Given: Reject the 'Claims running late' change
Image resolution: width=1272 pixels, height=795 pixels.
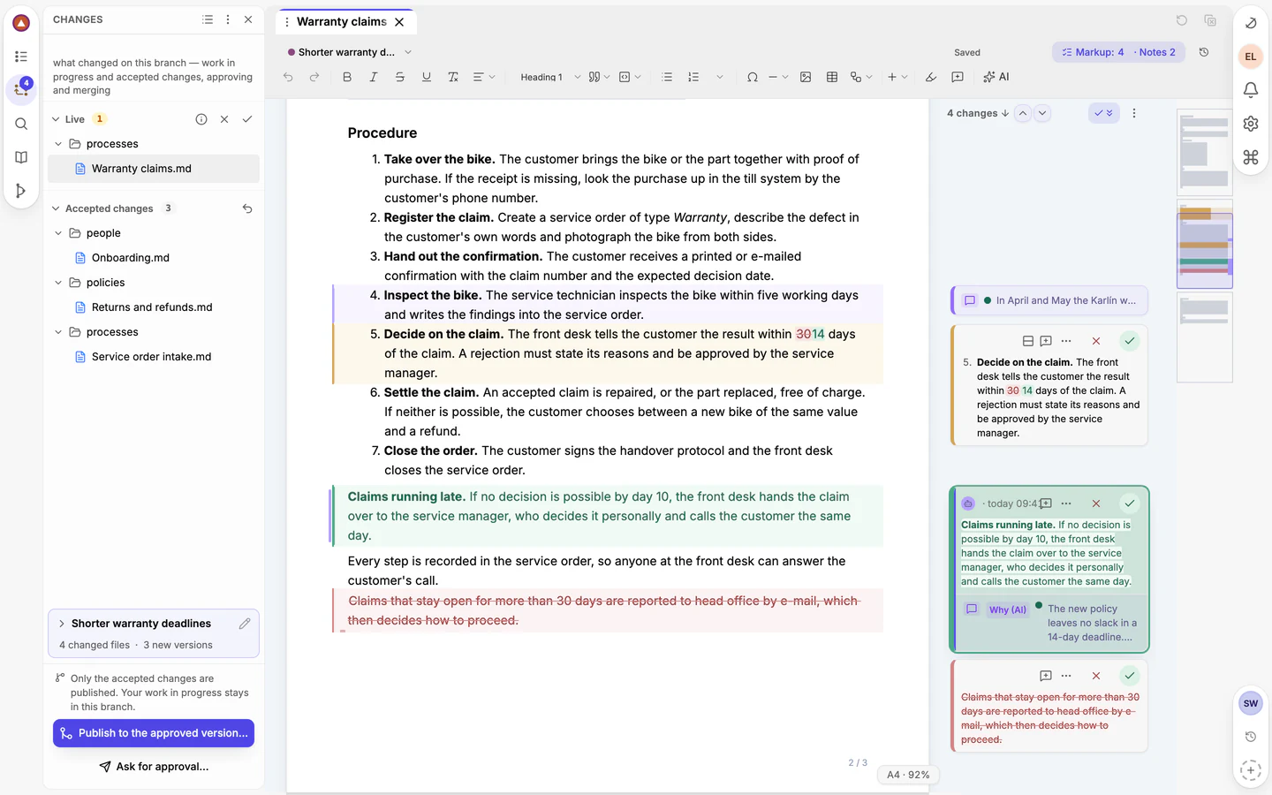Looking at the screenshot, I should point(1096,503).
